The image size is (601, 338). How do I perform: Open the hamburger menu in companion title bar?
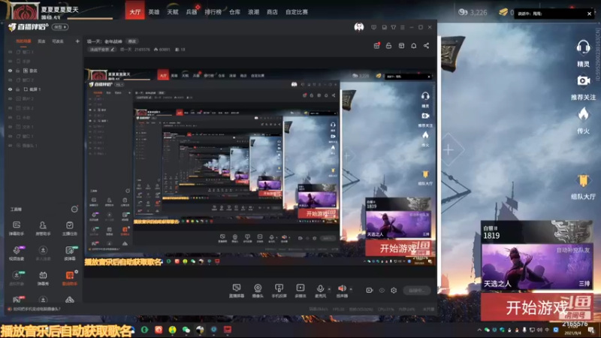tap(402, 27)
